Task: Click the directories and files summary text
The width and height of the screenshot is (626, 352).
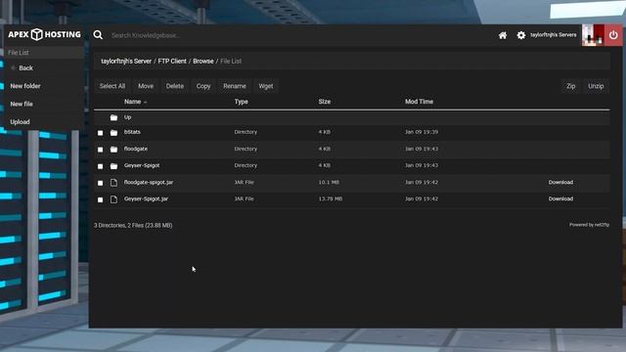Action: [x=133, y=226]
